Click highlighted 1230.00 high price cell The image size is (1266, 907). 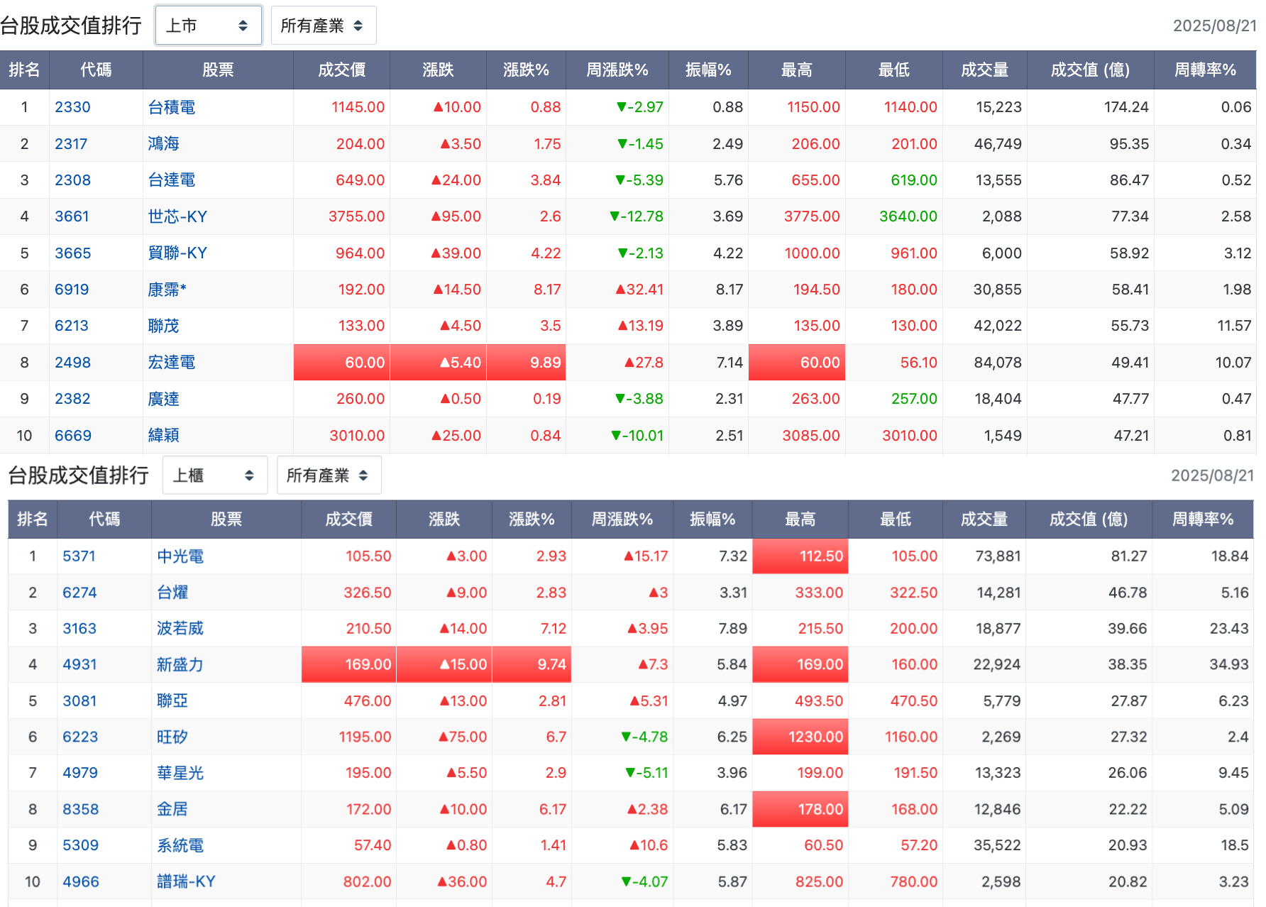click(800, 737)
